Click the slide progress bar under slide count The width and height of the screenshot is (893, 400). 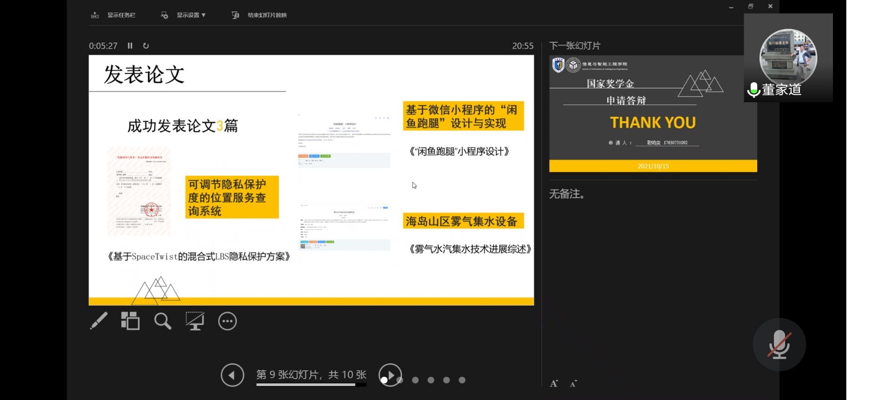(x=311, y=385)
